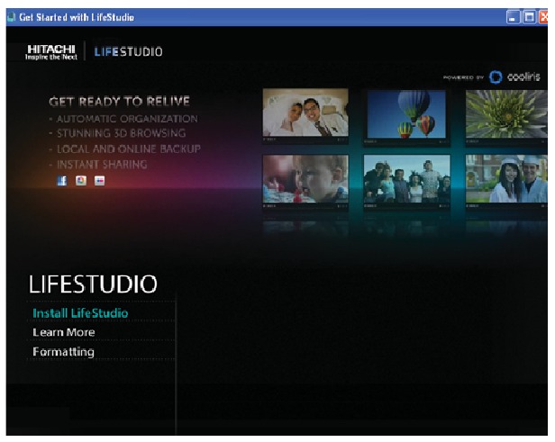555x442 pixels.
Task: Click the Flickr sharing icon
Action: pyautogui.click(x=100, y=180)
